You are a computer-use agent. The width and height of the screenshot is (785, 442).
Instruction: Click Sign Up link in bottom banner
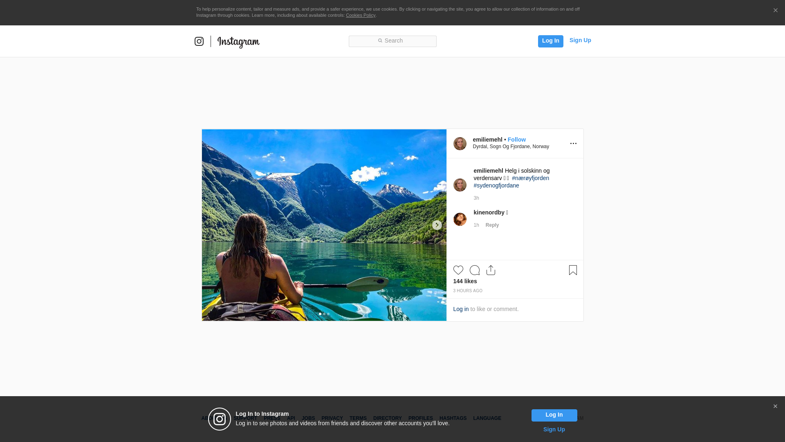(554, 429)
